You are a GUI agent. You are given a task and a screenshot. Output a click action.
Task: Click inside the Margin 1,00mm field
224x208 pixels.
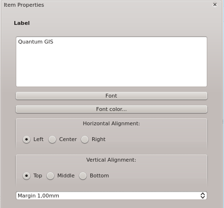107,196
